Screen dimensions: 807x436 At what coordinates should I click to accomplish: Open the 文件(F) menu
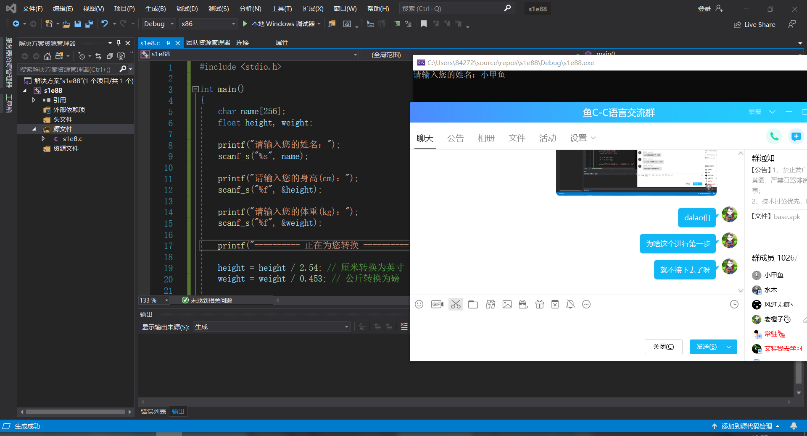33,8
